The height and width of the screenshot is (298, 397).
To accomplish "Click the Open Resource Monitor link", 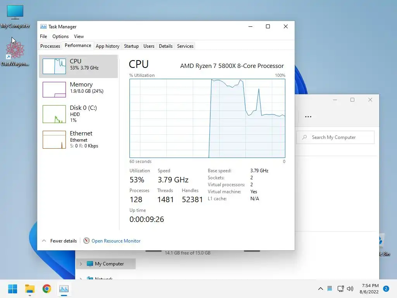I will click(116, 241).
